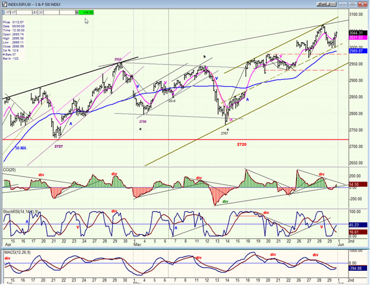Click the 2727 low annotation

59,147
